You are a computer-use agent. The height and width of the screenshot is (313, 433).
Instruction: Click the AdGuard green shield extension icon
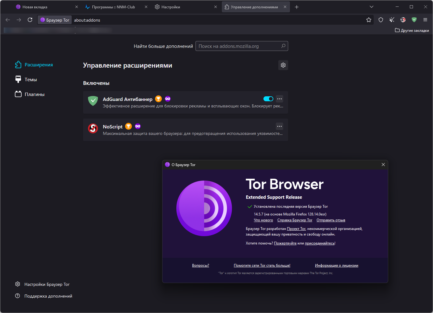93,101
